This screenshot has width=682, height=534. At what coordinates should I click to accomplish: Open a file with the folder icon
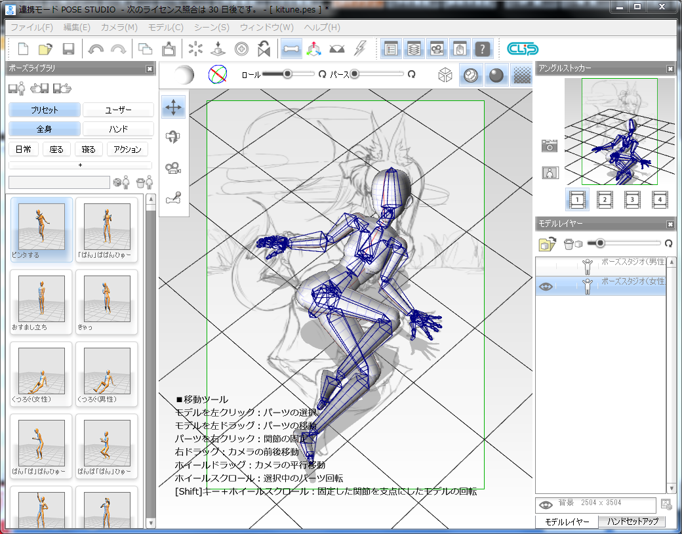click(45, 49)
